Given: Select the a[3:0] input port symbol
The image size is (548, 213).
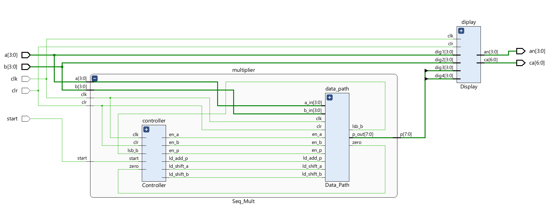Looking at the screenshot, I should pyautogui.click(x=26, y=55).
